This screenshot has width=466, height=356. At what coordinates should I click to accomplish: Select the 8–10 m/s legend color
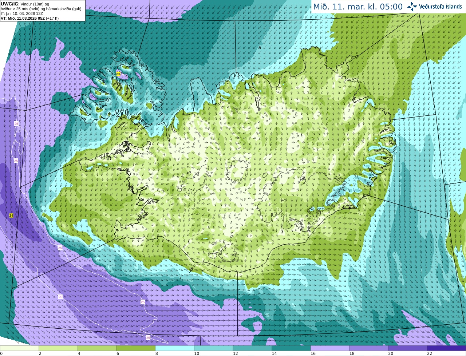pos(175,348)
